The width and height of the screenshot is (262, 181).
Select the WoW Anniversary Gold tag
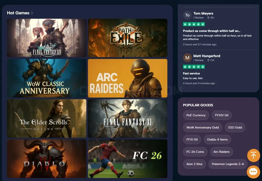[203, 127]
